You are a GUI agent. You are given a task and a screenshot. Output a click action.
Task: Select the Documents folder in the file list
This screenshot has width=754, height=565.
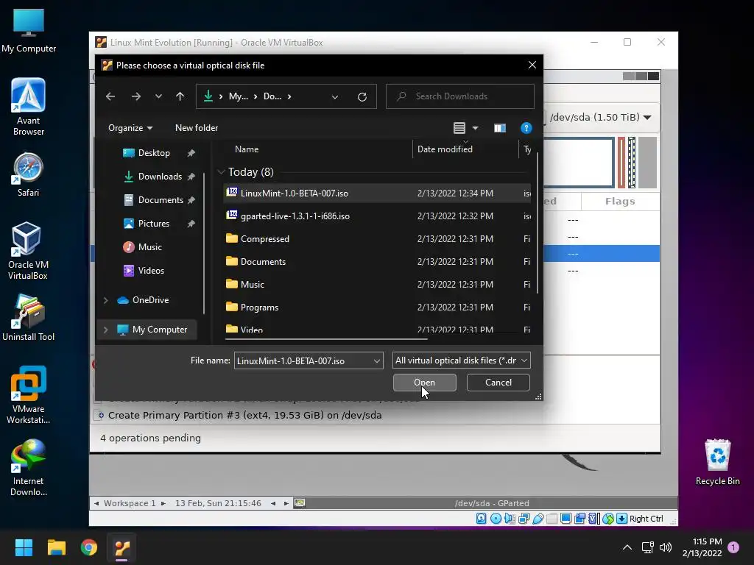point(377,262)
